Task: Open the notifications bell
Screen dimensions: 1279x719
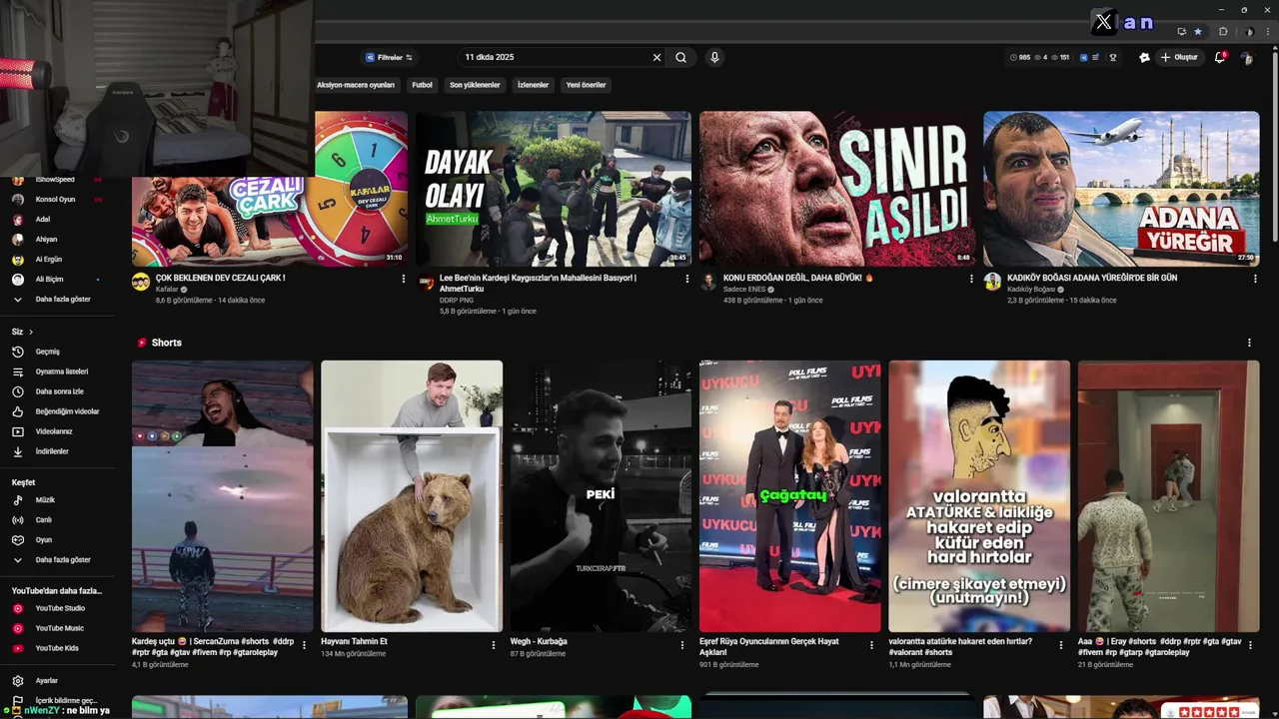Action: tap(1220, 58)
